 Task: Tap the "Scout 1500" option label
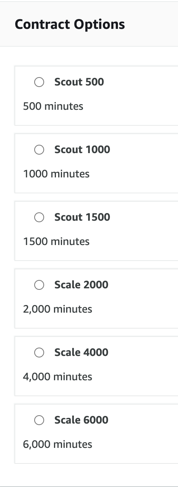click(82, 217)
